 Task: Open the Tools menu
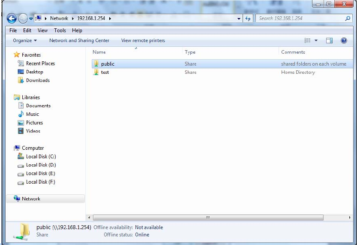point(60,30)
